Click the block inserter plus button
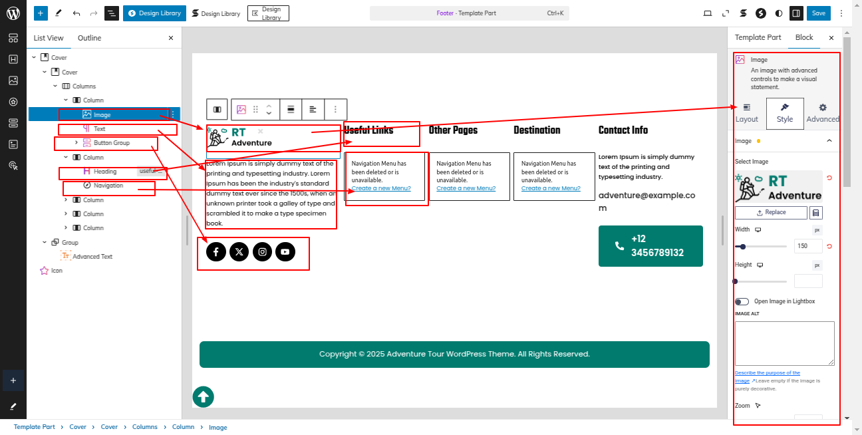Screen dimensions: 862x435 41,13
